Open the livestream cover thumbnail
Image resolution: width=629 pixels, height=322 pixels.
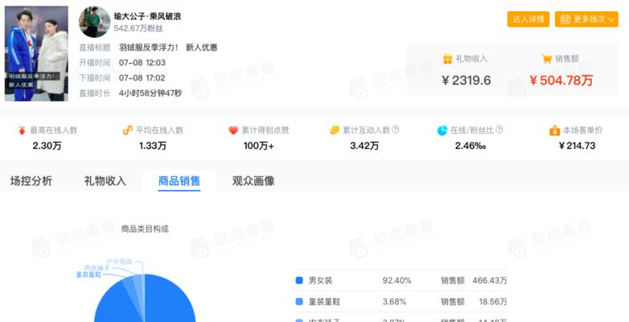tap(36, 53)
